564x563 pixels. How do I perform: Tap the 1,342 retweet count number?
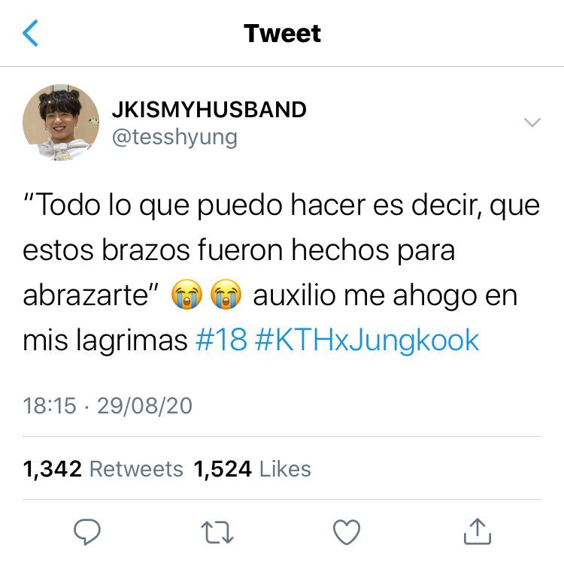coord(52,469)
